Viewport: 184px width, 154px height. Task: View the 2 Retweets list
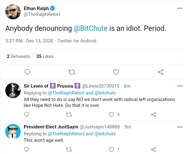click(x=18, y=56)
